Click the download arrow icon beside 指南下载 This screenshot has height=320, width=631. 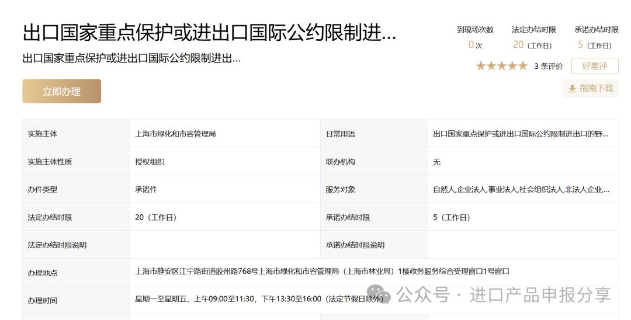[572, 89]
